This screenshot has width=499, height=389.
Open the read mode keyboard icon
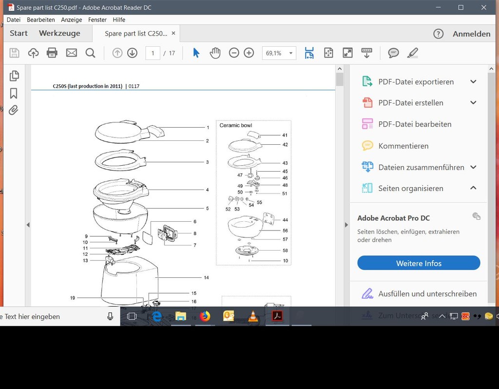point(366,53)
